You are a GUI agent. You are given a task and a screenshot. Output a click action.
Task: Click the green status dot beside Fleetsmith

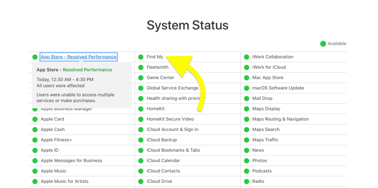point(141,67)
